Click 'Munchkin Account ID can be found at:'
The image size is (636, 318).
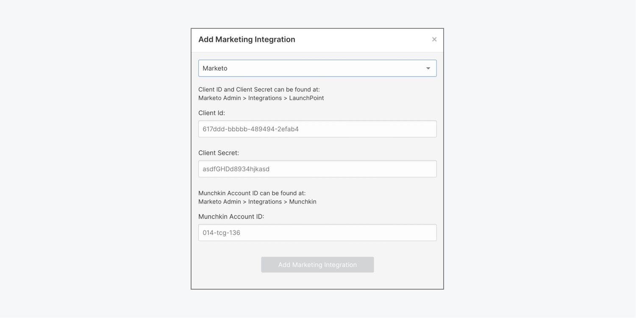pos(252,193)
